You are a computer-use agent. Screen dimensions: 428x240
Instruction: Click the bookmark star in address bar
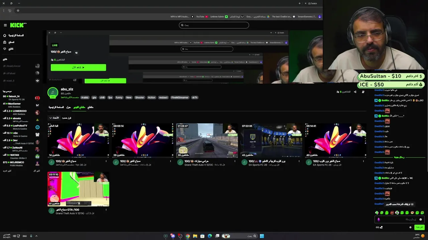(x=18, y=11)
